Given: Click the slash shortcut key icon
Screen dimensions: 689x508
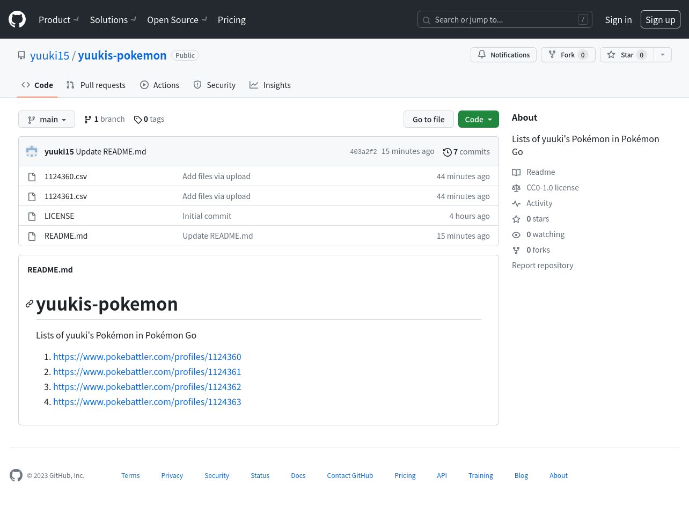Looking at the screenshot, I should pos(583,19).
